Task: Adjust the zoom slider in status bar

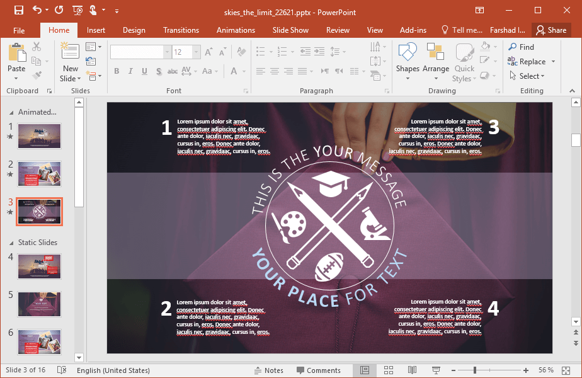Action: pyautogui.click(x=474, y=370)
